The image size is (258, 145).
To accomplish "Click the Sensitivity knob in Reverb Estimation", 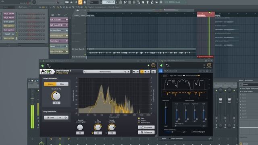I will (x=56, y=96).
